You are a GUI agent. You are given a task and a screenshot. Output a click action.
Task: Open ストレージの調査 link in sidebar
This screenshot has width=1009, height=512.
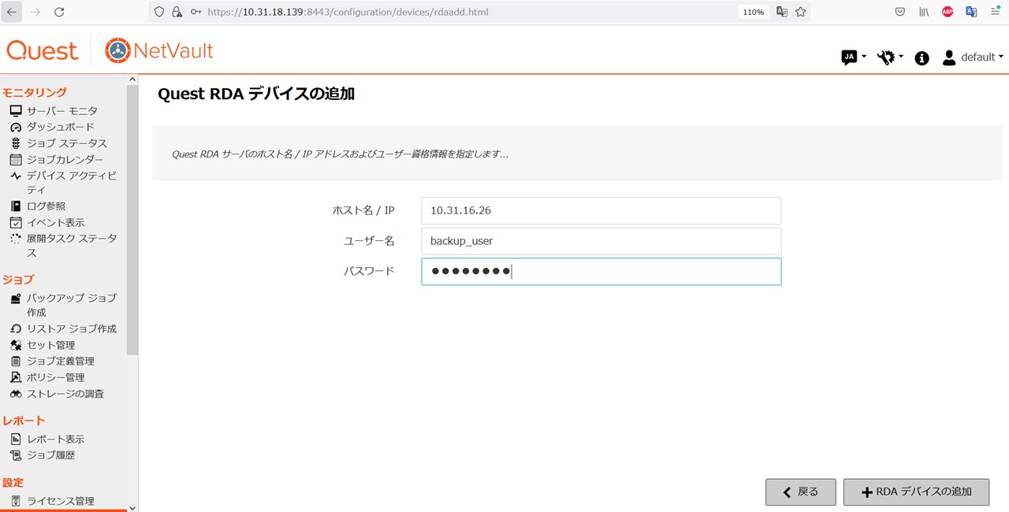tap(65, 394)
